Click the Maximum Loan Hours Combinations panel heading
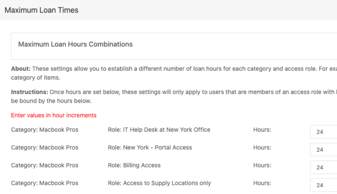 [76, 44]
